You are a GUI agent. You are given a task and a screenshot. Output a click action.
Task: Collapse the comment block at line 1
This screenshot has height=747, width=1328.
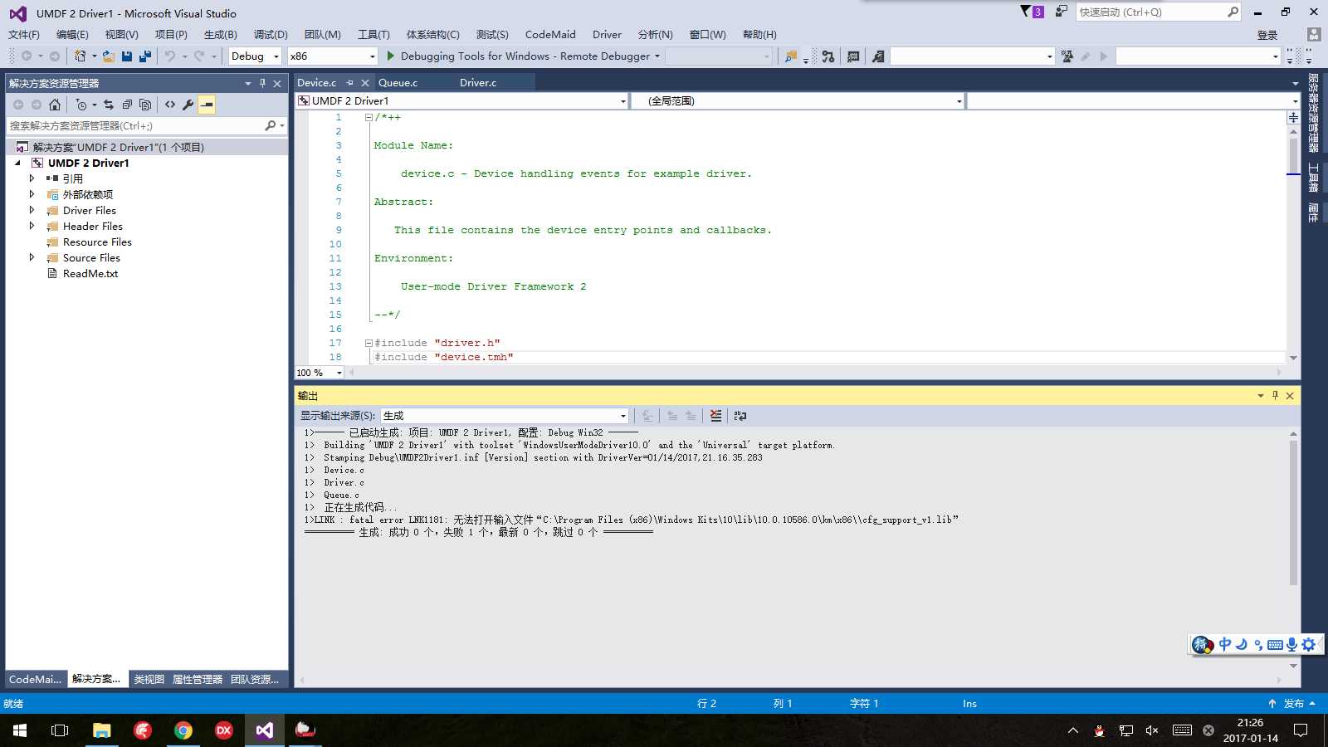coord(369,118)
